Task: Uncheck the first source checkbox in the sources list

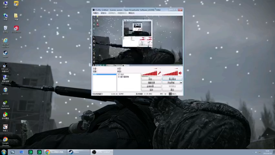Action: pyautogui.click(x=119, y=74)
